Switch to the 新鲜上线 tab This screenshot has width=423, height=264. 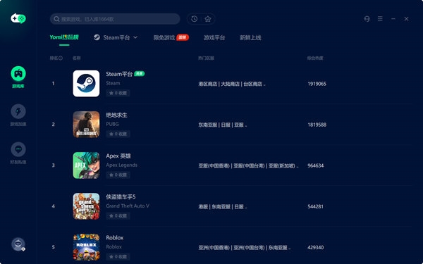coord(250,37)
